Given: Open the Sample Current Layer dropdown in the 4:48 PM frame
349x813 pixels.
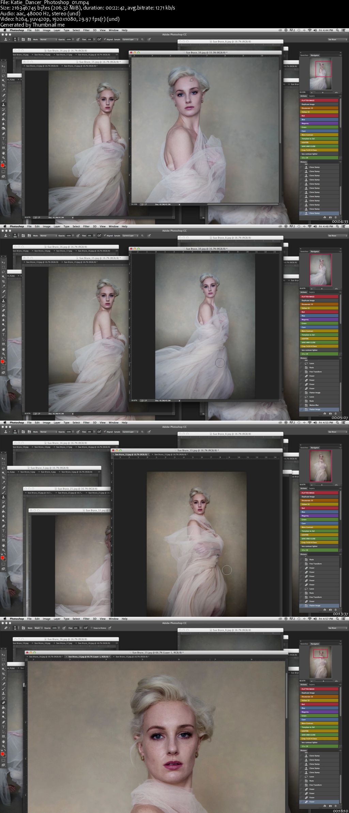Looking at the screenshot, I should [130, 235].
